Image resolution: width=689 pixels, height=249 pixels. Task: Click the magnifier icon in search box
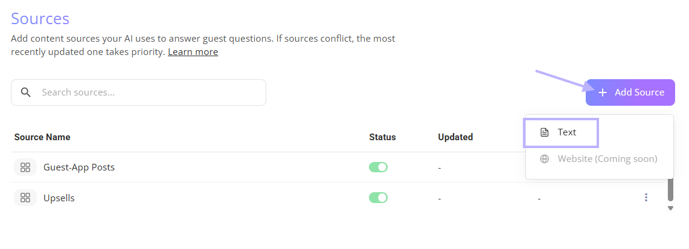(x=26, y=92)
